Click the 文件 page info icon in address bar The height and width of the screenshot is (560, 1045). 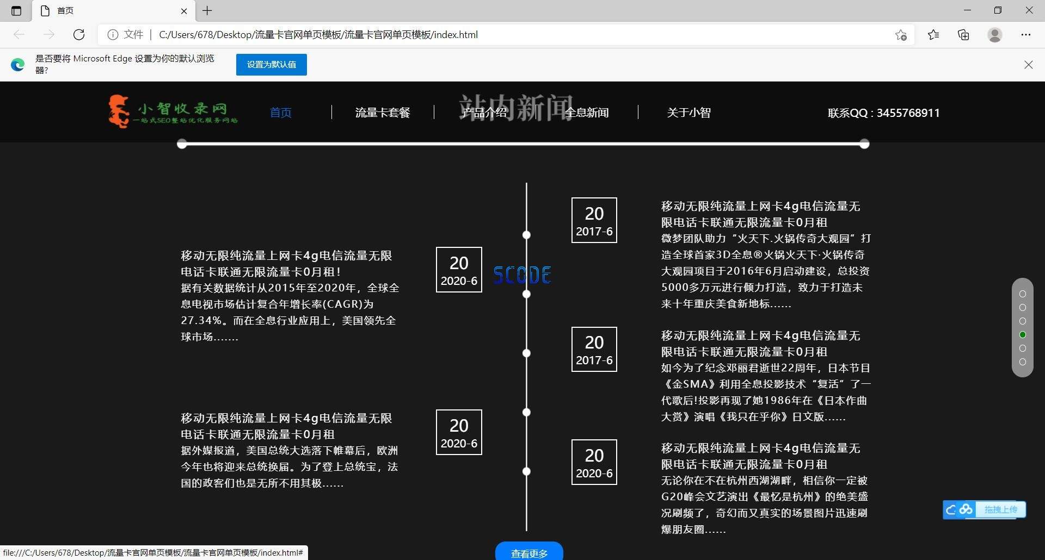tap(113, 34)
